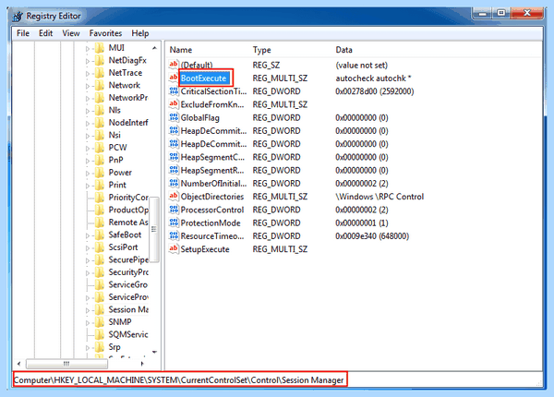Expand the Session Ma tree node
Image resolution: width=554 pixels, height=397 pixels.
(x=88, y=310)
